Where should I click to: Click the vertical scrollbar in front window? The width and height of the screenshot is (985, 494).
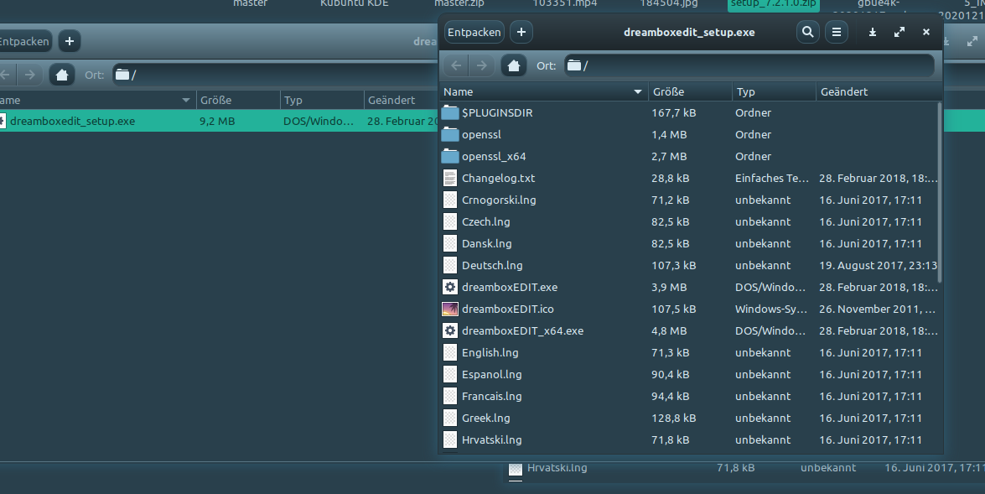point(940,192)
